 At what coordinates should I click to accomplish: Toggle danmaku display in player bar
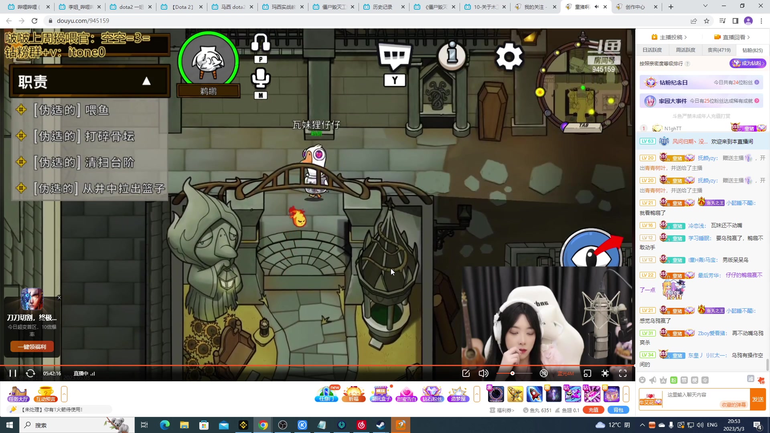[544, 373]
